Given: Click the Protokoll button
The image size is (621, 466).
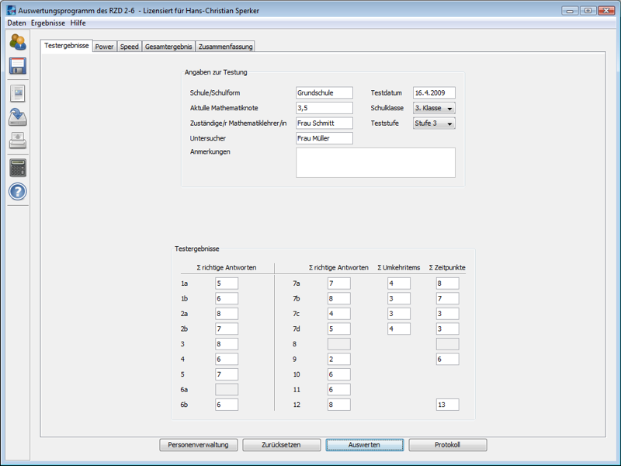Looking at the screenshot, I should point(448,445).
